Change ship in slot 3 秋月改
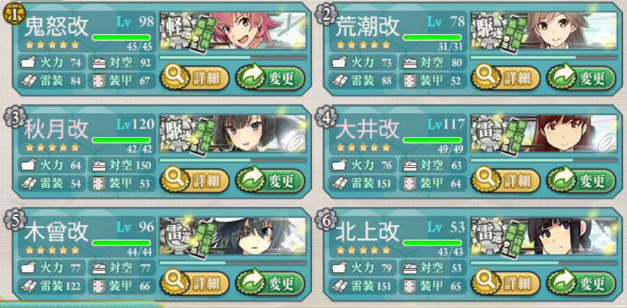Viewport: 627px width, 308px height. click(270, 180)
